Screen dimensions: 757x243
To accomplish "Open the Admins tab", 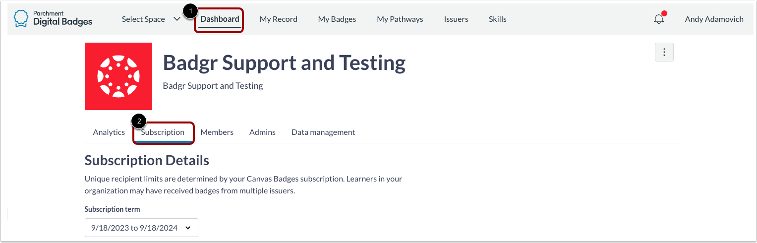I will point(262,132).
